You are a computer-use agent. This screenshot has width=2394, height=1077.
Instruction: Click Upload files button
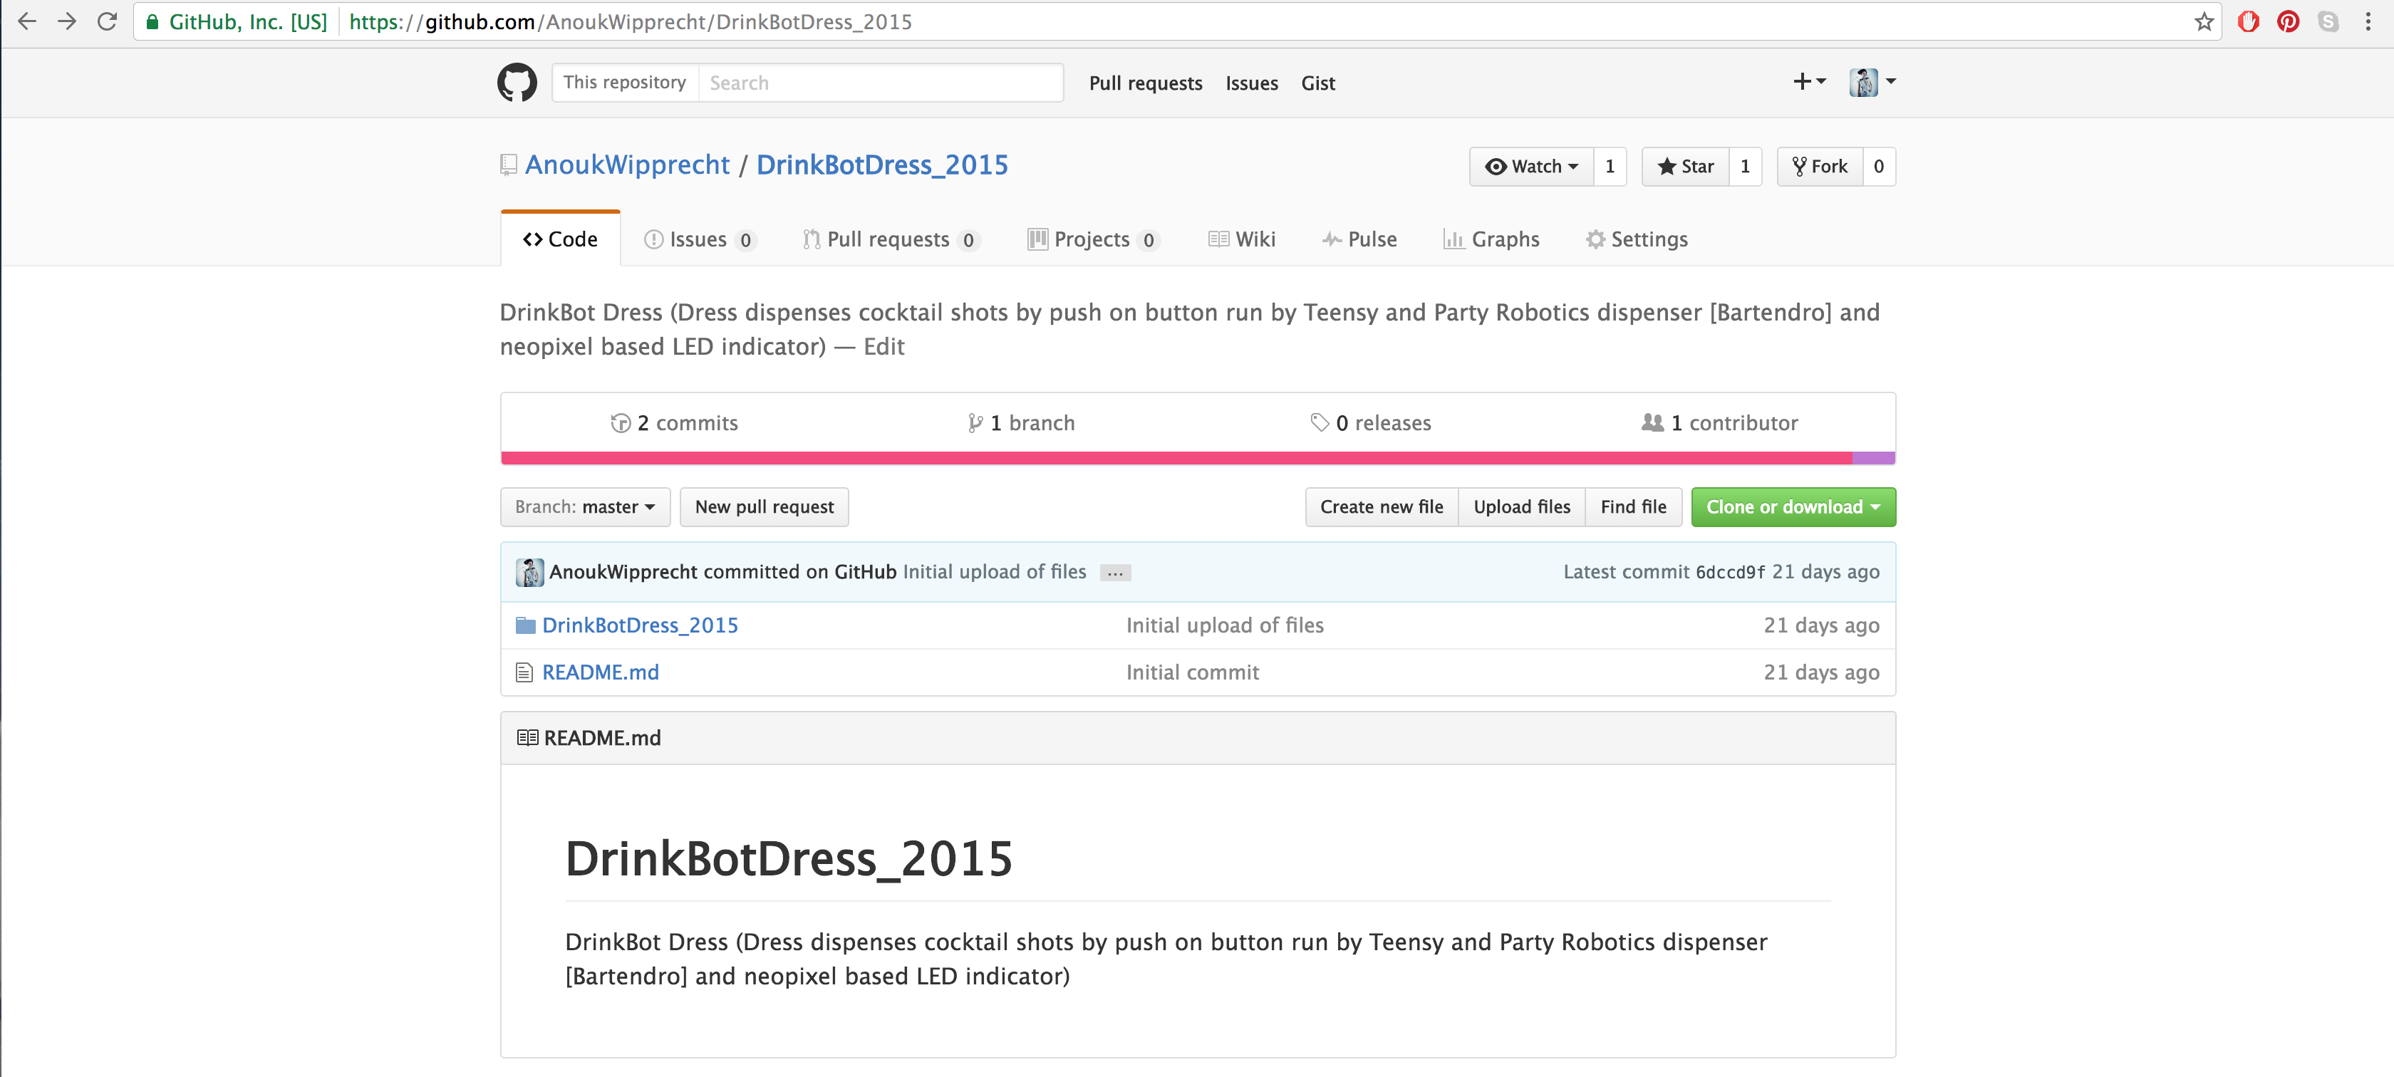[x=1523, y=507]
